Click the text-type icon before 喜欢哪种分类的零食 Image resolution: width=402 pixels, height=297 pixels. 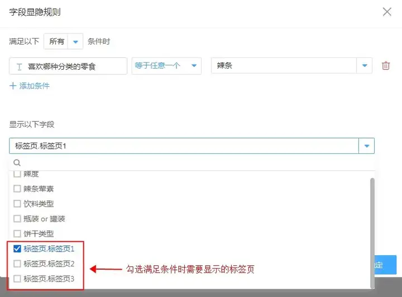click(x=19, y=67)
